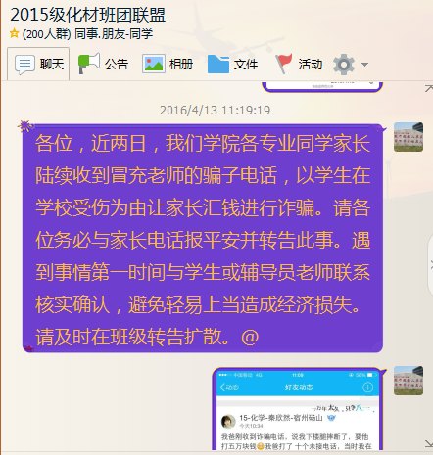The width and height of the screenshot is (433, 455).
Task: Open the 相册 photo album icon
Action: click(154, 64)
